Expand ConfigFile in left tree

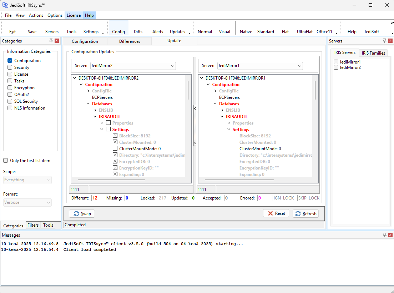click(88, 91)
